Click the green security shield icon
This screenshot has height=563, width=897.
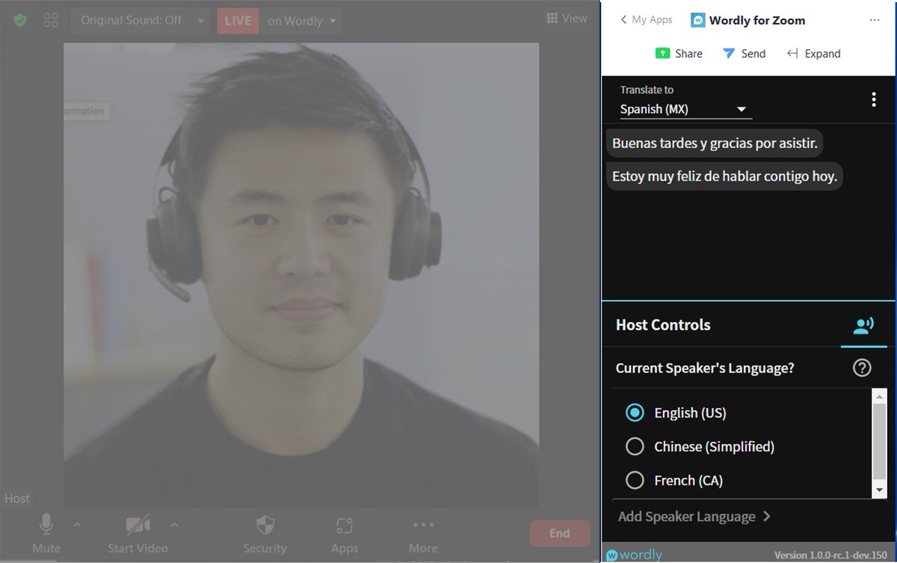(x=20, y=20)
